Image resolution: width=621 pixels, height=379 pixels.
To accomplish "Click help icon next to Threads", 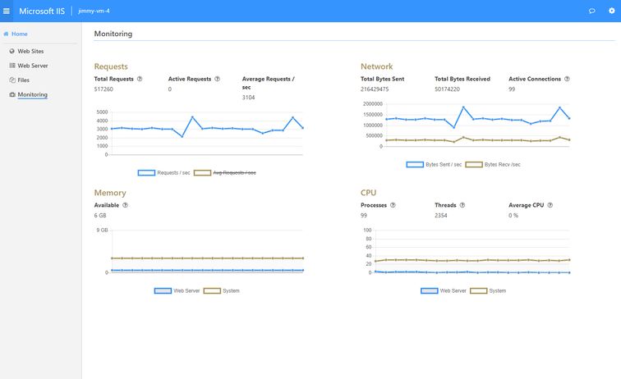I will click(462, 205).
